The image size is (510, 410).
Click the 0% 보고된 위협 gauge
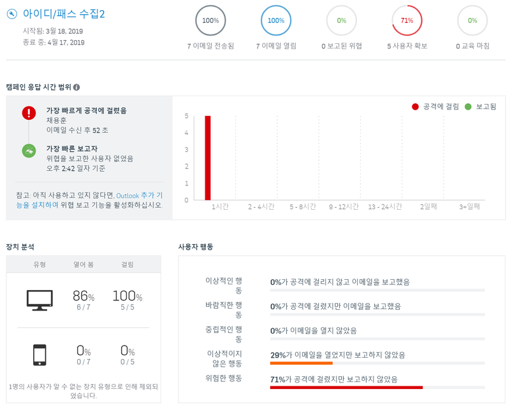tap(342, 20)
